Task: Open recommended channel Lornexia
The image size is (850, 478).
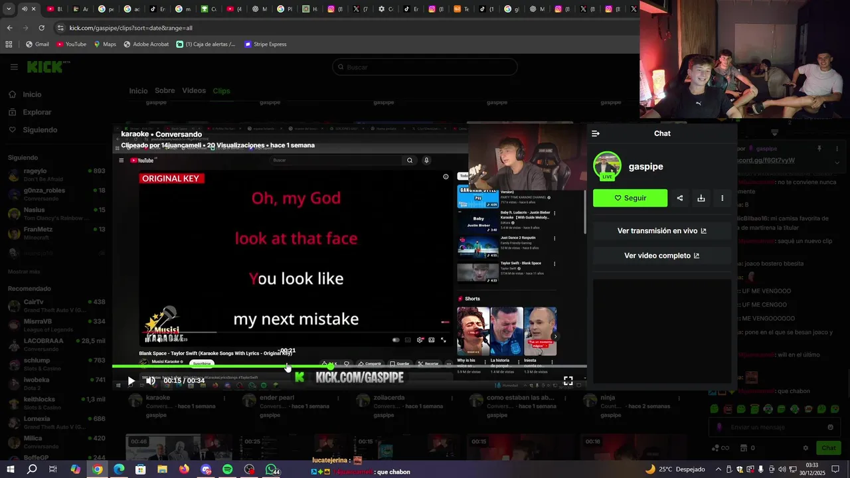Action: point(56,423)
